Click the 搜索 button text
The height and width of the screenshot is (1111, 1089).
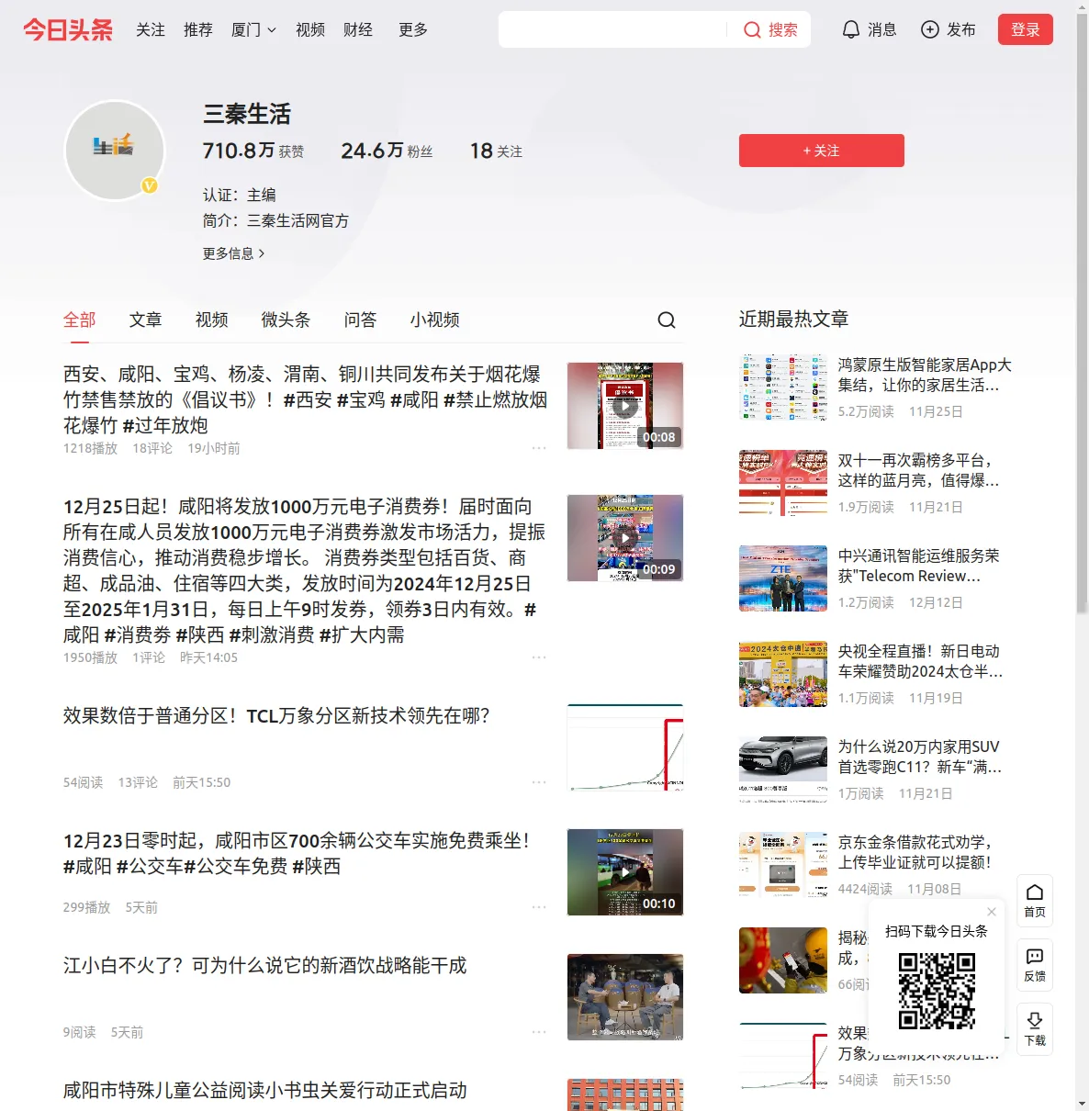click(x=783, y=29)
